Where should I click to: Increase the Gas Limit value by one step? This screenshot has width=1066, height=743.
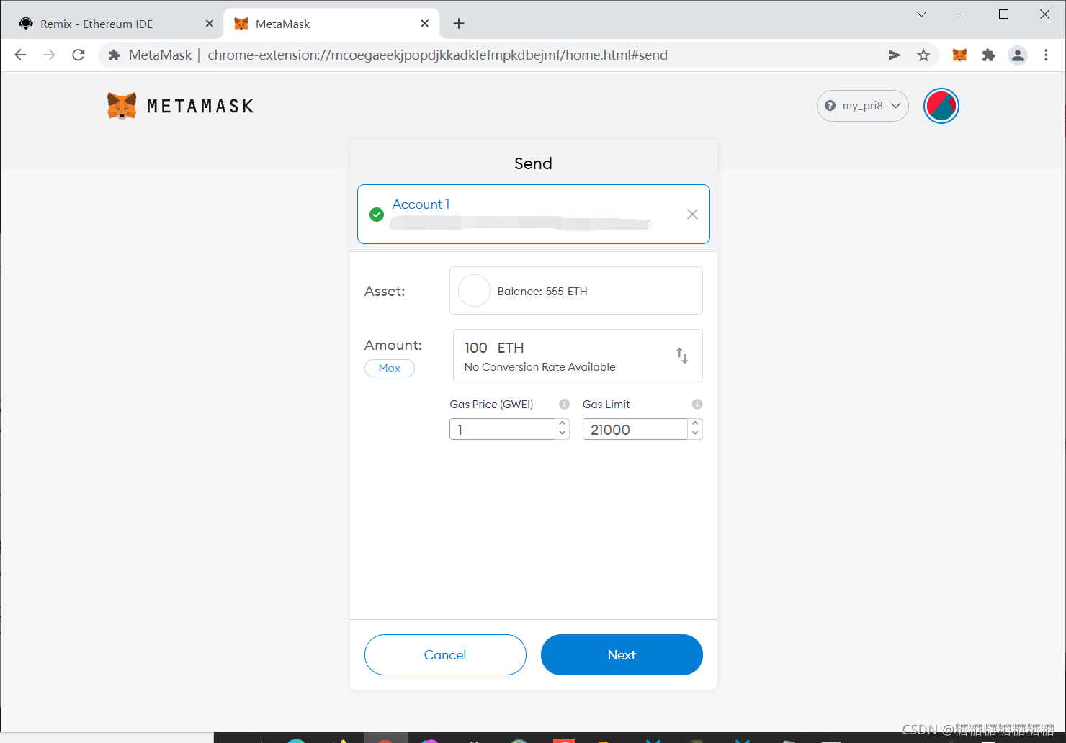click(695, 424)
